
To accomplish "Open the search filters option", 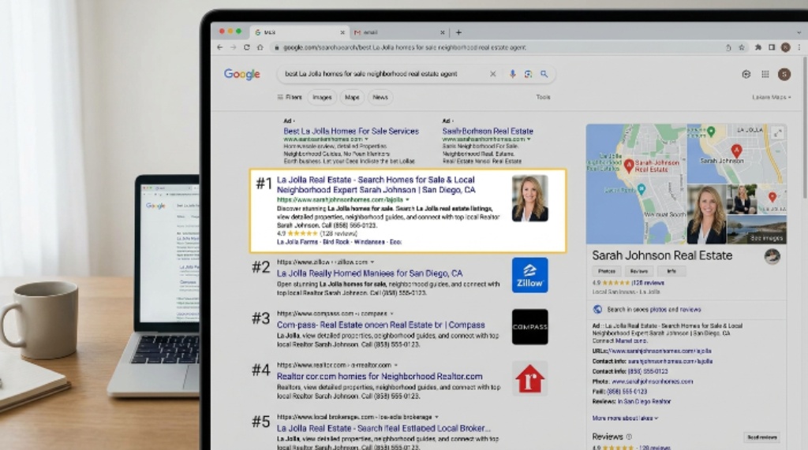I will [x=289, y=97].
